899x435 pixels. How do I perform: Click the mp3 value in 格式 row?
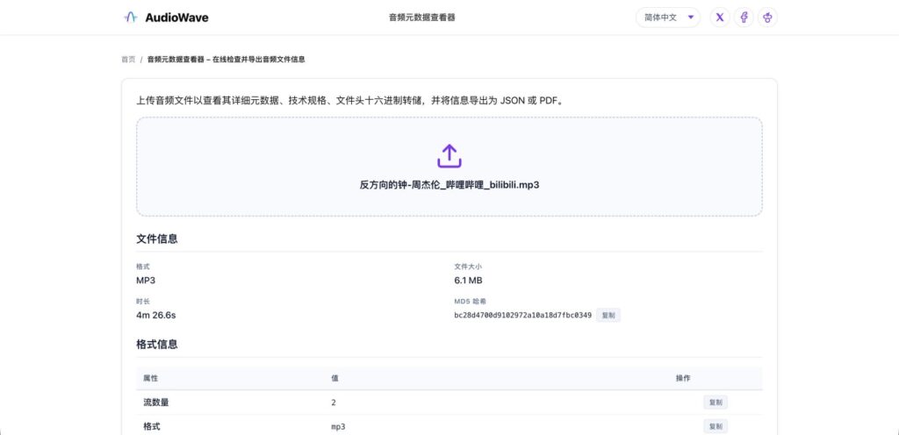pos(338,426)
